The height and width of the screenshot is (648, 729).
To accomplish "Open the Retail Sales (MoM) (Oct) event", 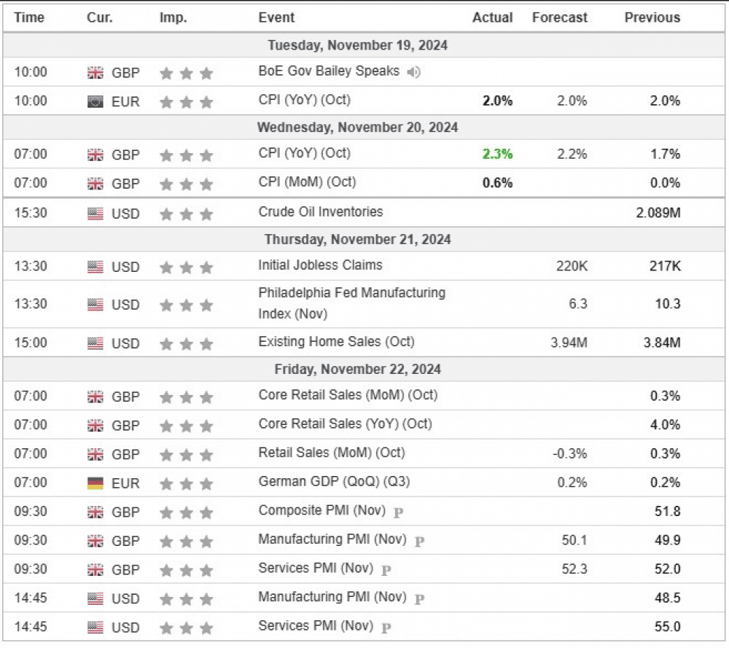I will click(332, 453).
